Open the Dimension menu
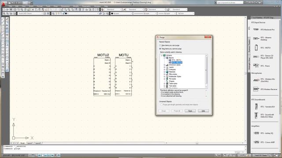 click(x=65, y=6)
